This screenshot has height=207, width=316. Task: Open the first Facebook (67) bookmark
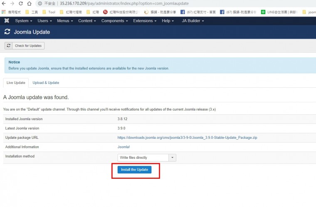[x=198, y=12]
